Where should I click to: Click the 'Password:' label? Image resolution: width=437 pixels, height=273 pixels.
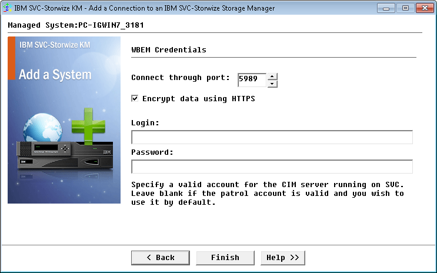click(x=152, y=152)
